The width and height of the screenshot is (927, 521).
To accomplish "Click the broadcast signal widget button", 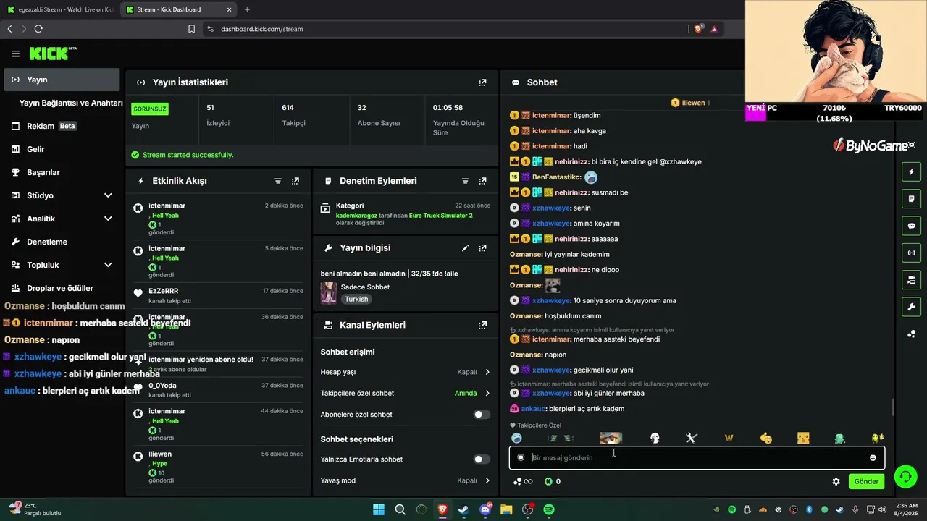I will (x=911, y=253).
